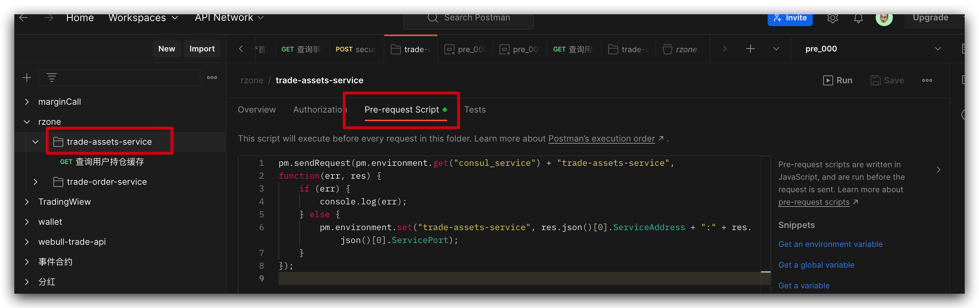Expand the TradingWiew collection
The image size is (979, 308).
26,202
